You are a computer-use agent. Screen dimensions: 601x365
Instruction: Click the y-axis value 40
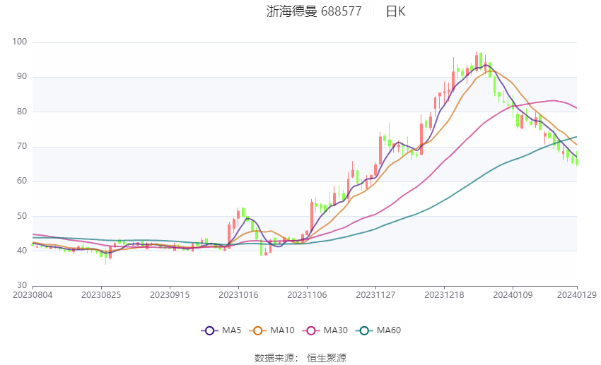pos(22,251)
